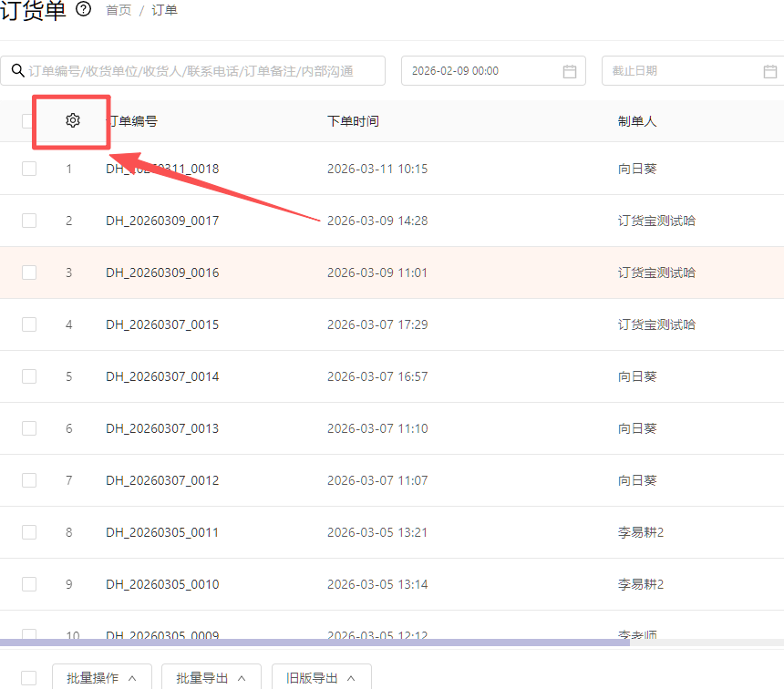
Task: Open order DH_20260309_0017
Action: click(162, 221)
